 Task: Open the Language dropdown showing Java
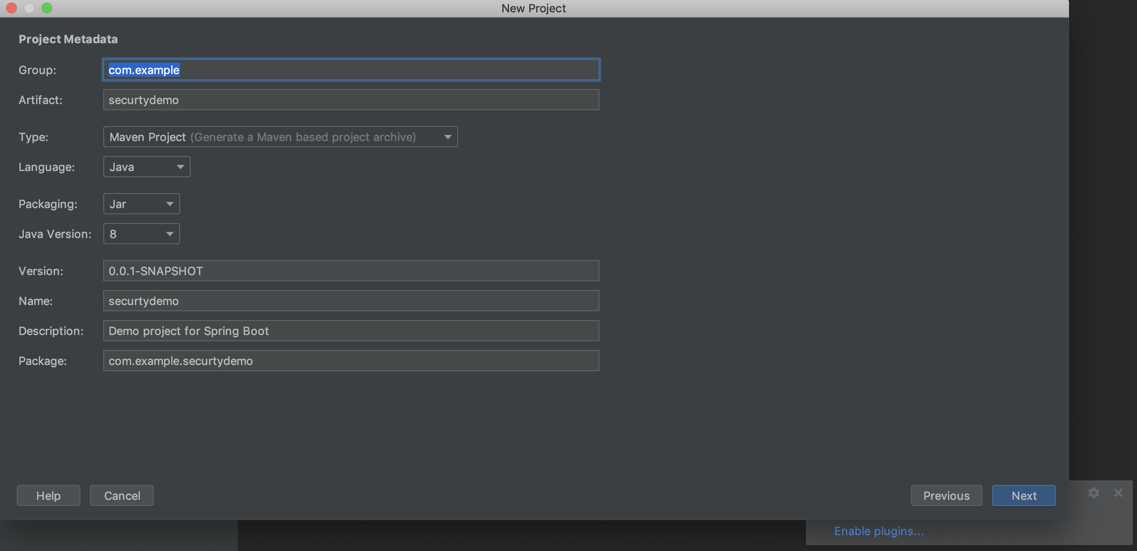click(147, 167)
